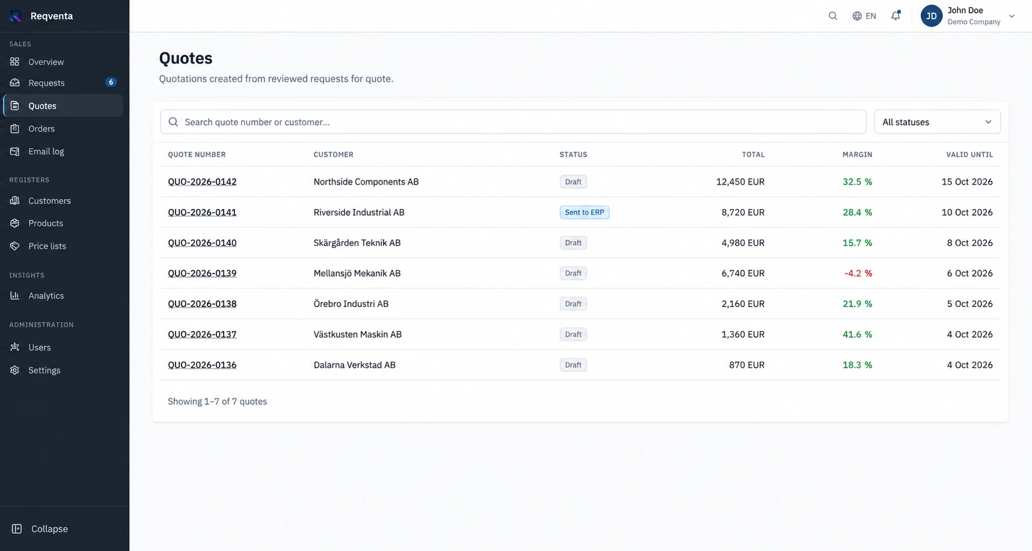Image resolution: width=1032 pixels, height=551 pixels.
Task: Click the Draft badge for Northside Components AB
Action: tap(573, 181)
